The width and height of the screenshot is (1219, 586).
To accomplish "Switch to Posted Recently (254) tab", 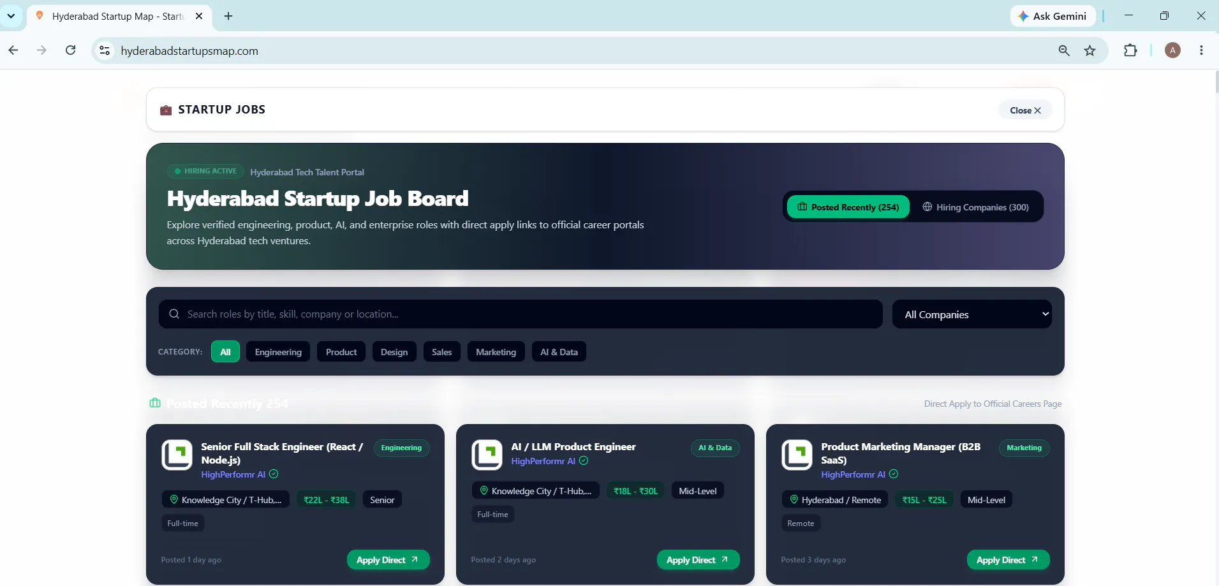I will click(848, 207).
